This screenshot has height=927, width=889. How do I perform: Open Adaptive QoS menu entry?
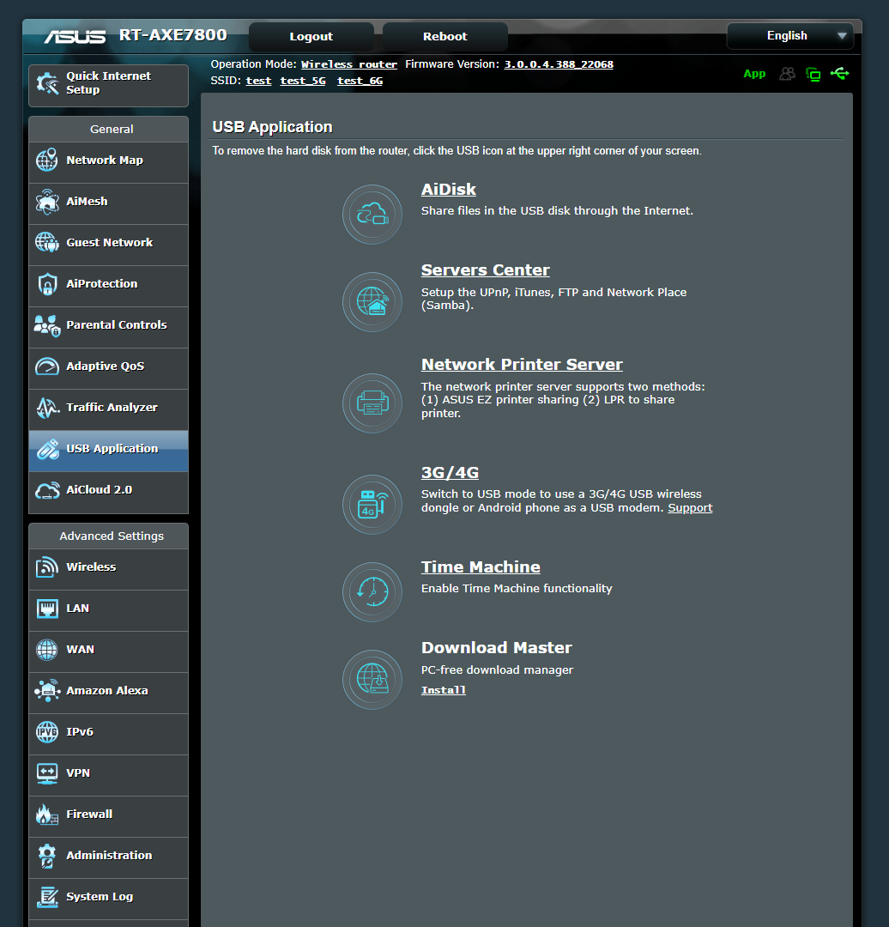click(x=109, y=367)
